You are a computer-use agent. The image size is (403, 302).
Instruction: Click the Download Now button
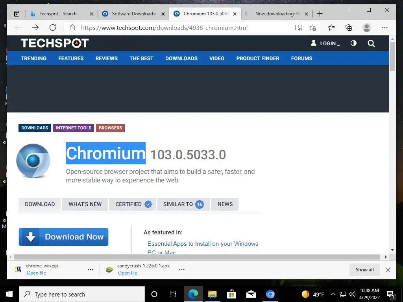click(x=63, y=237)
